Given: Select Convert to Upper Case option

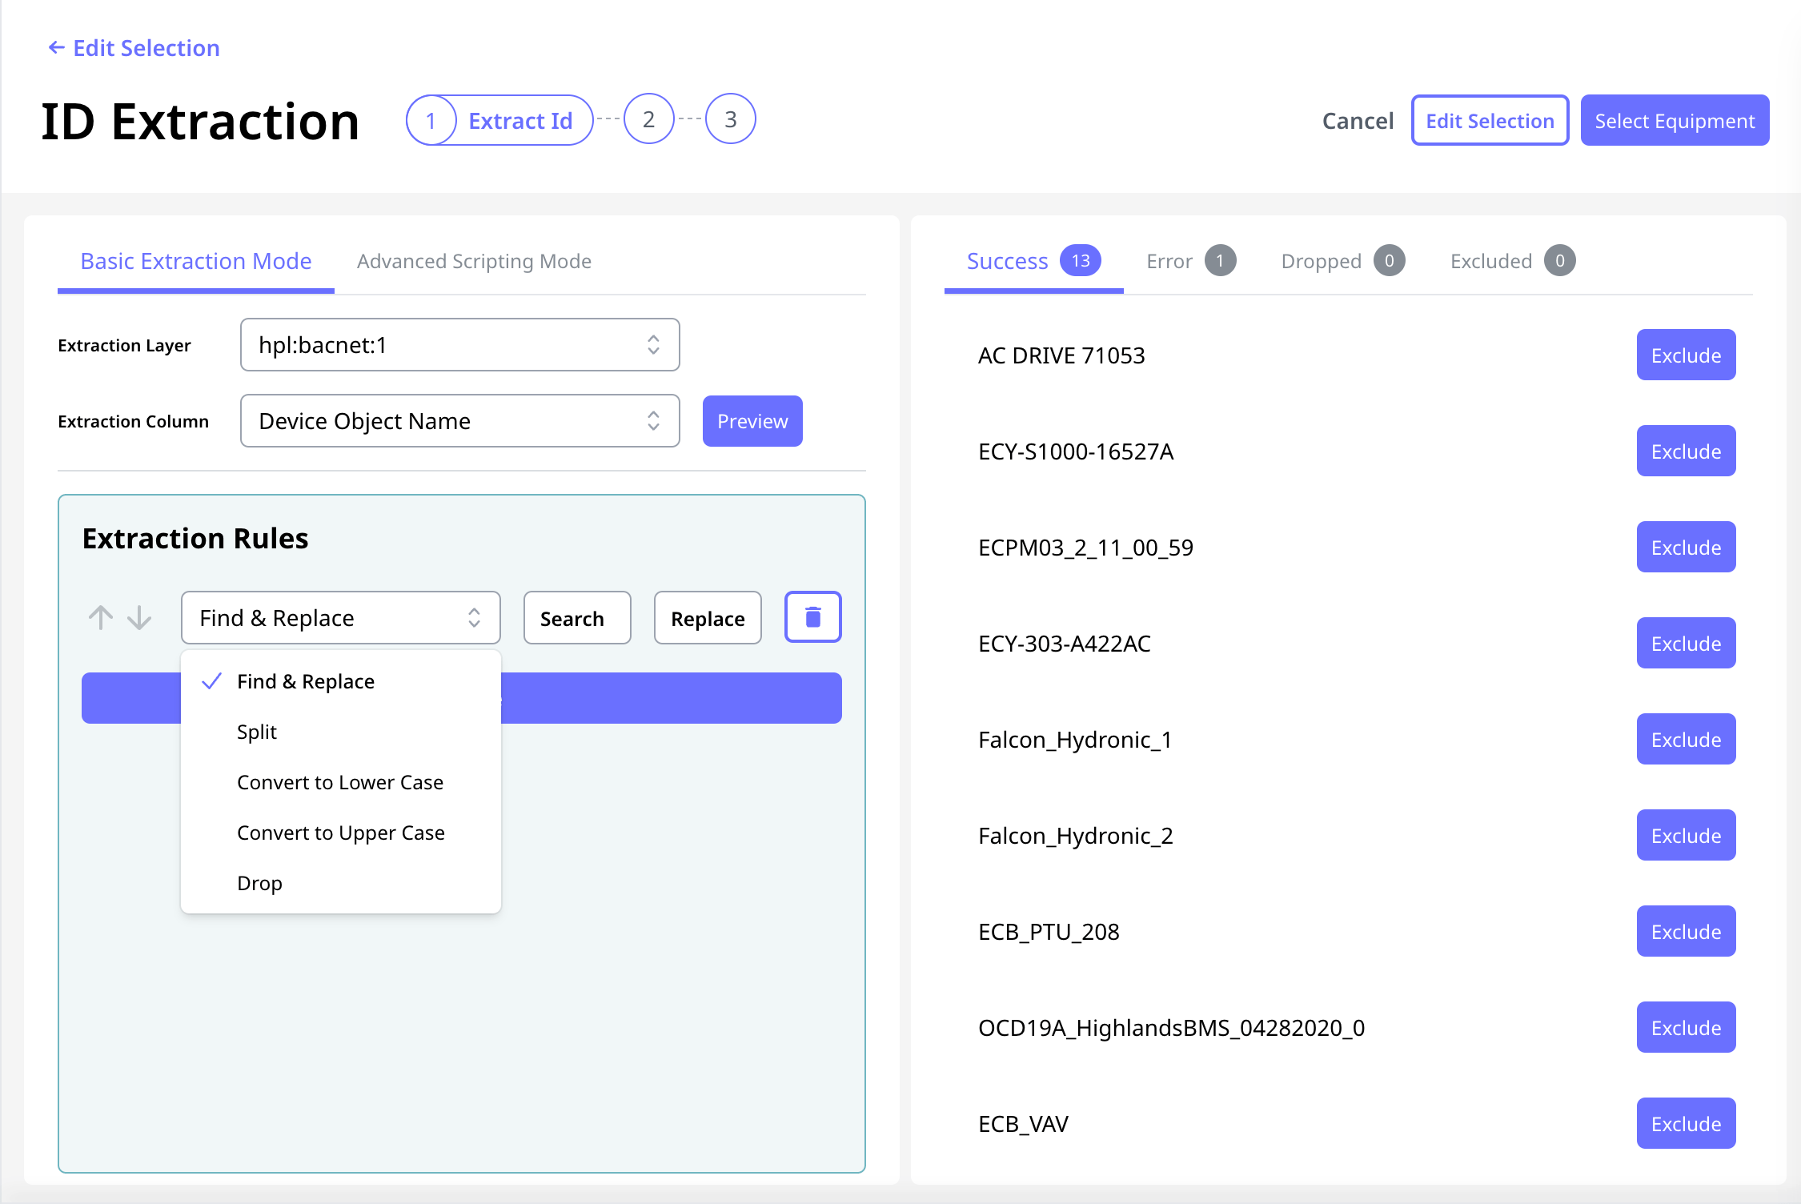Looking at the screenshot, I should (340, 833).
